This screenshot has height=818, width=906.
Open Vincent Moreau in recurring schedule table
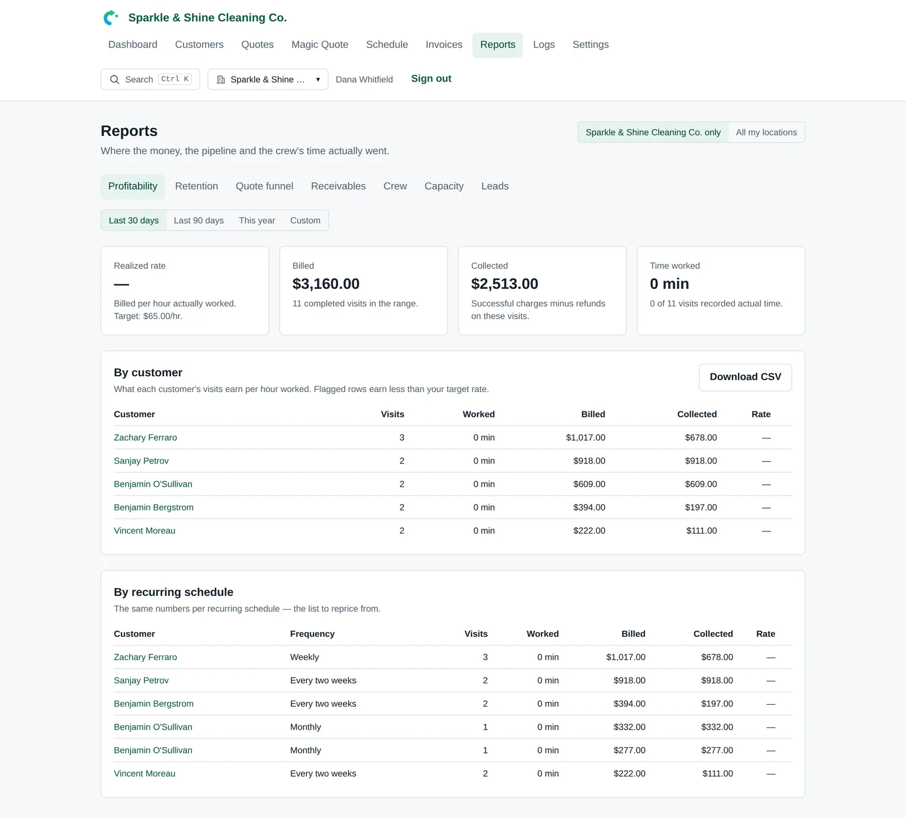coord(144,773)
